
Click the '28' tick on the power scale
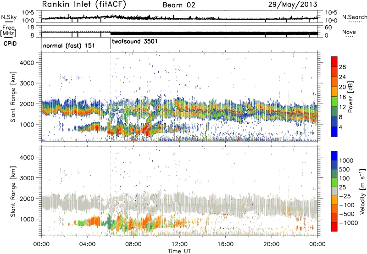(x=342, y=67)
